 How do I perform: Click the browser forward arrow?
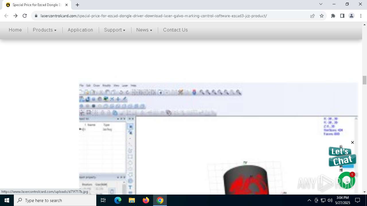[15, 16]
